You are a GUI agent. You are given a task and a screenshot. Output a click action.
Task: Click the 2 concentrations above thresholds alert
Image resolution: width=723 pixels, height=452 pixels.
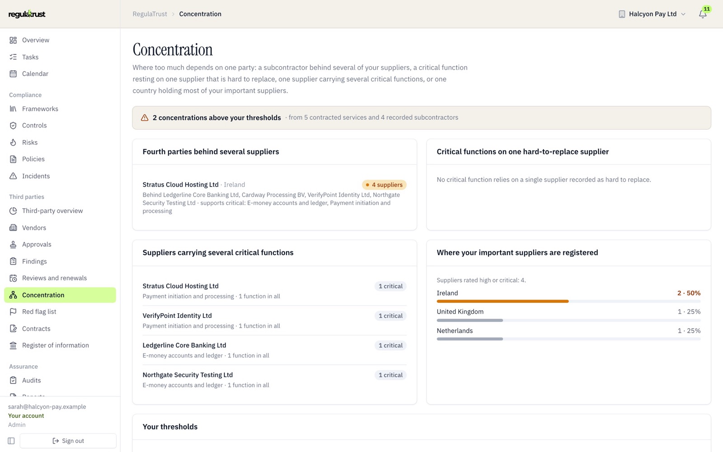(x=422, y=118)
